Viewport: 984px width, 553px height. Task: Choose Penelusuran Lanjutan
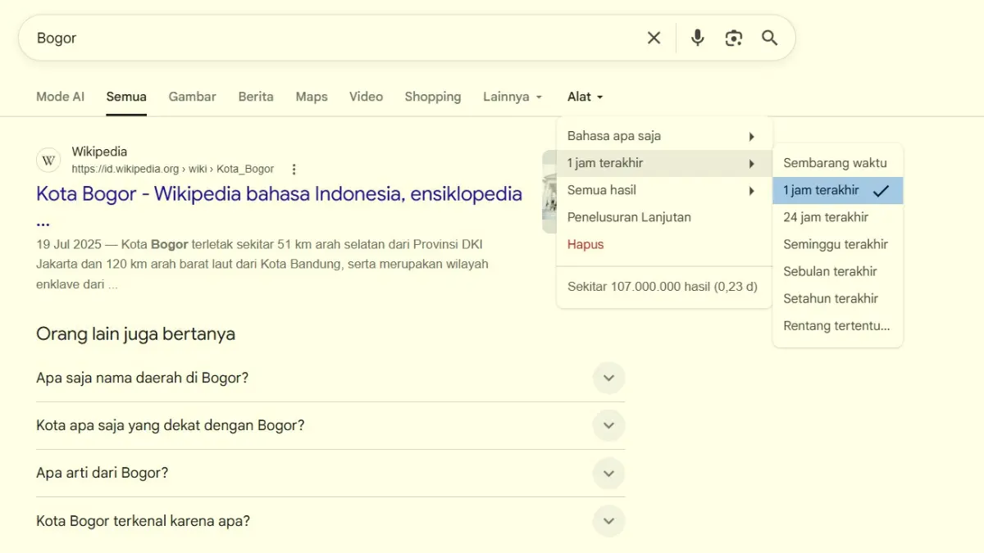[x=664, y=217]
